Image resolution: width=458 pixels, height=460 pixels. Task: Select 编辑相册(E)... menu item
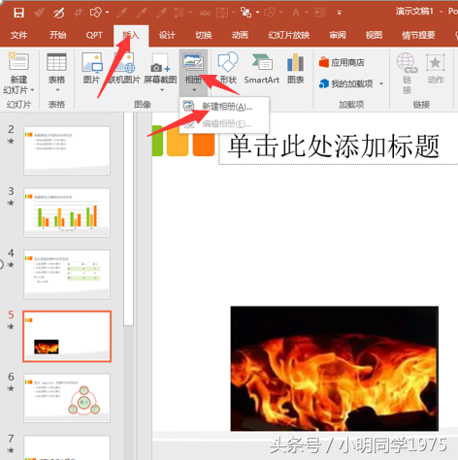224,123
